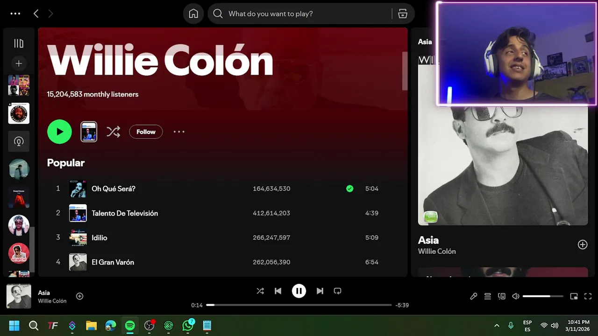The image size is (598, 336).
Task: Open the Home page icon
Action: 193,14
